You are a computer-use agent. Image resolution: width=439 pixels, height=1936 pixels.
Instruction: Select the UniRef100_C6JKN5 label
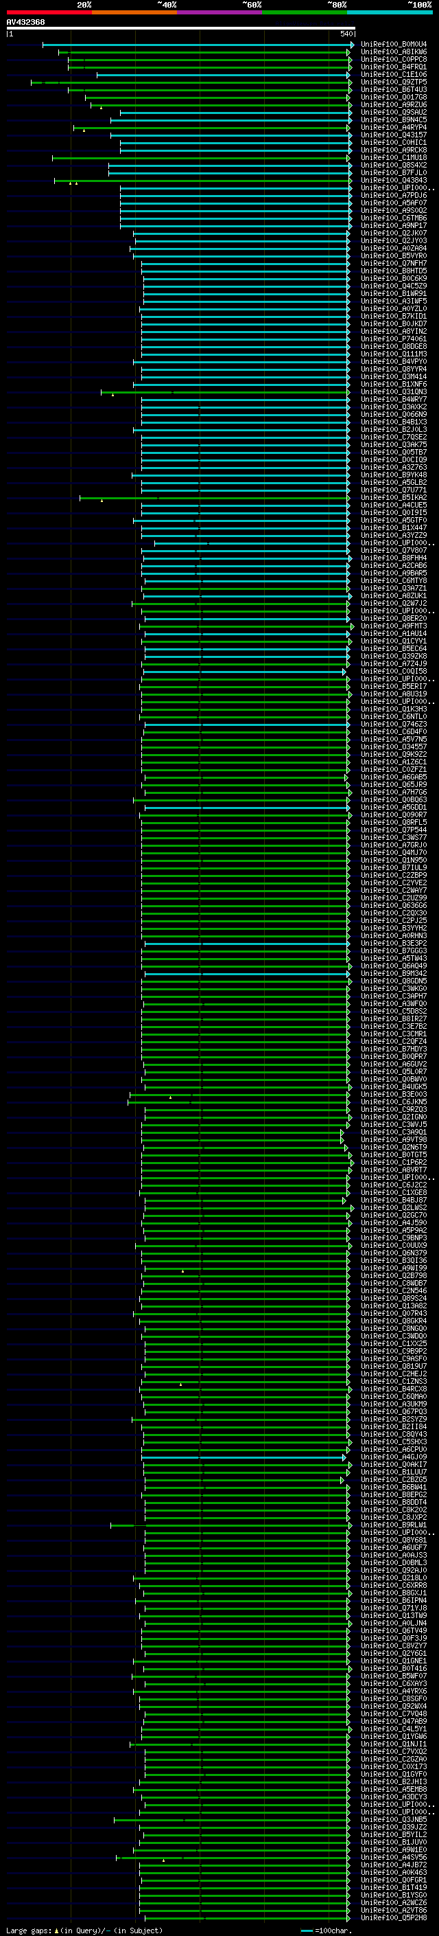coord(394,1102)
